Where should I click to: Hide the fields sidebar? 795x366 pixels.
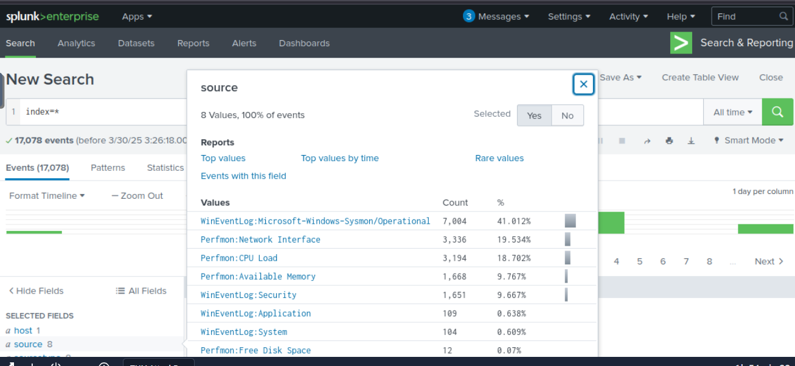click(x=36, y=291)
